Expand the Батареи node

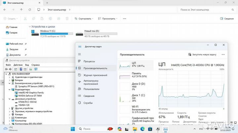pos(10,80)
